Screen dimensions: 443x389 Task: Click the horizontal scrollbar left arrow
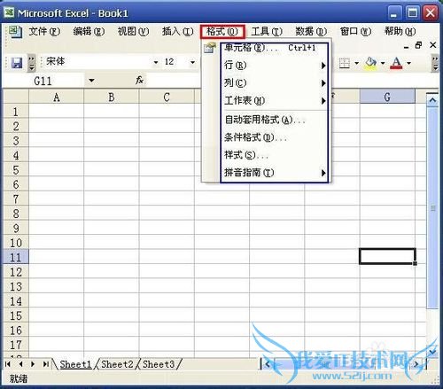pos(268,364)
